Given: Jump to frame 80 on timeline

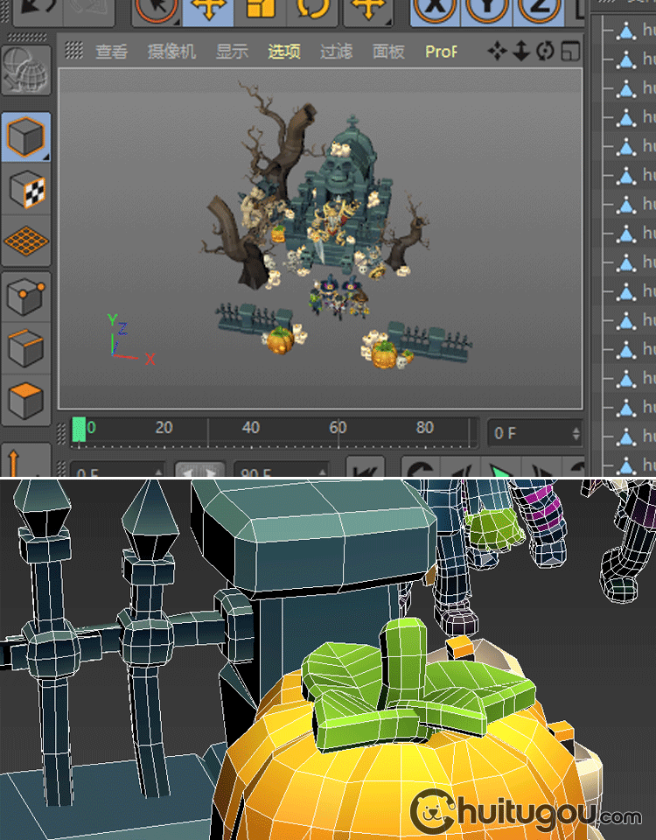Looking at the screenshot, I should [425, 428].
